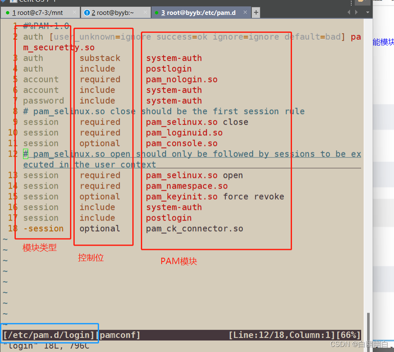Screen dimensions: 394x352
Task: Click the green status dot on tab 1
Action: pos(8,13)
